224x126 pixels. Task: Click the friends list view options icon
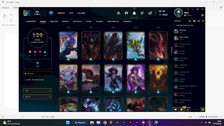coord(199,21)
